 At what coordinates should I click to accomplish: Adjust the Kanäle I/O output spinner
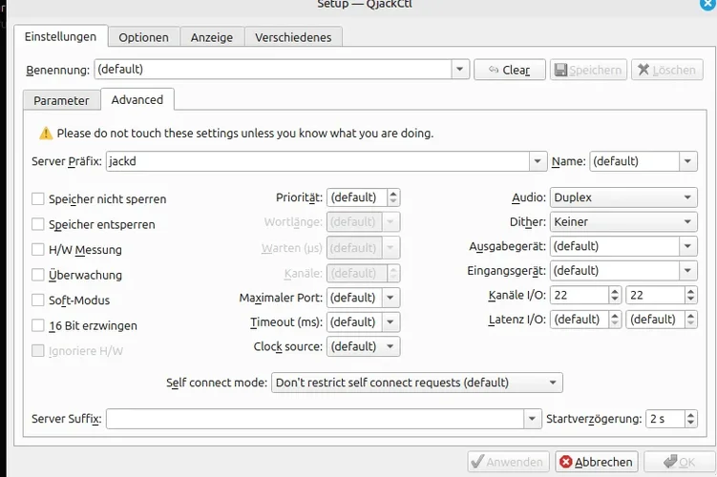click(x=691, y=295)
